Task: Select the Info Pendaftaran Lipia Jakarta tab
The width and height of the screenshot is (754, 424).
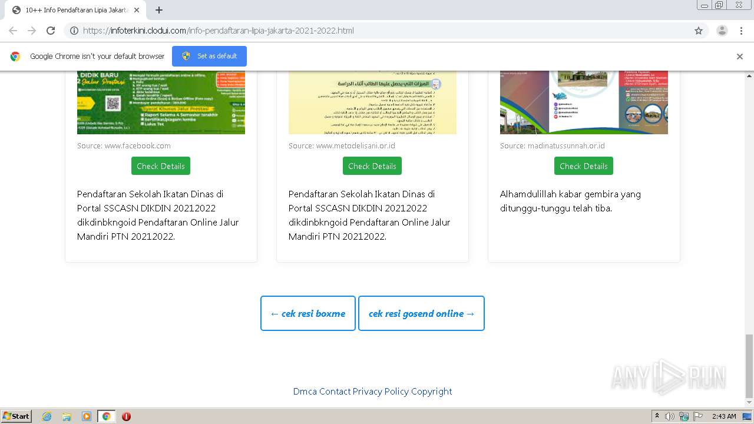Action: click(75, 10)
